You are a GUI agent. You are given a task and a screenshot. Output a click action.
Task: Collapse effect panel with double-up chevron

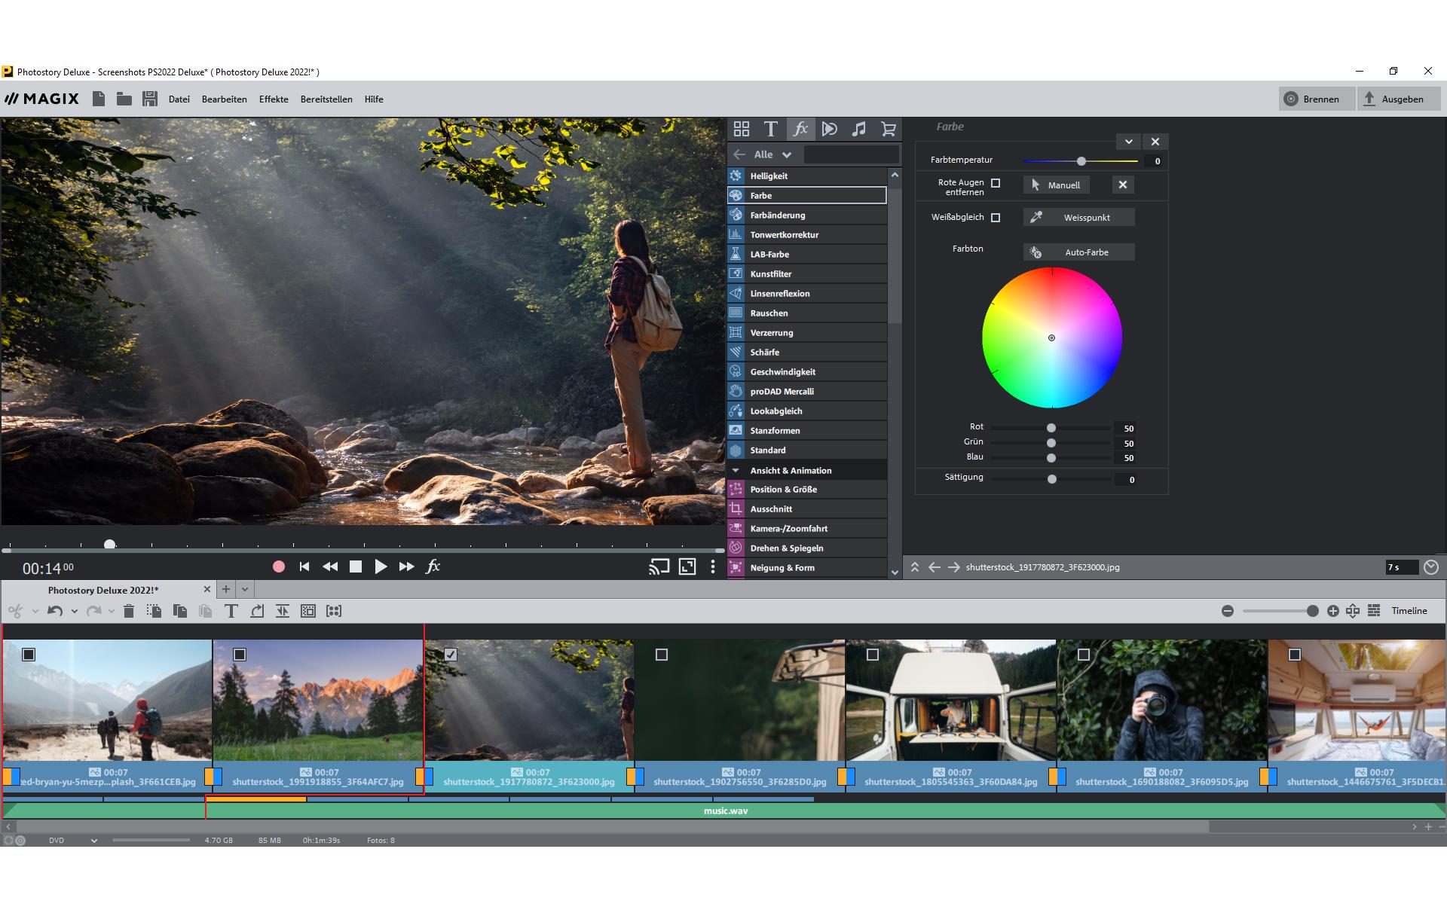click(915, 567)
